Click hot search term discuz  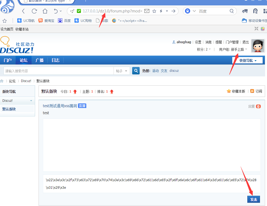[x=174, y=70]
